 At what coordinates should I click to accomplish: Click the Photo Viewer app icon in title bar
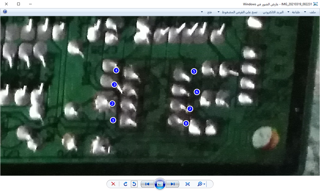click(316, 4)
